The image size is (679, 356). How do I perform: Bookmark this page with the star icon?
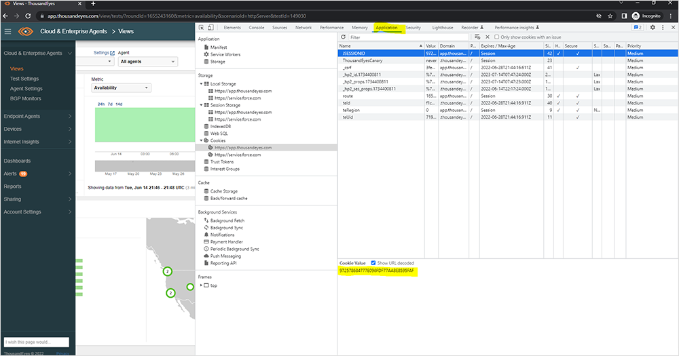tap(610, 15)
